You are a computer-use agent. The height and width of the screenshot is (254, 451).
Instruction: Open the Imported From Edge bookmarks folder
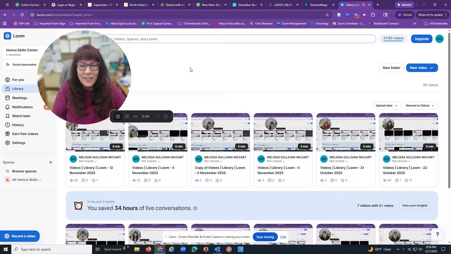pyautogui.click(x=49, y=24)
